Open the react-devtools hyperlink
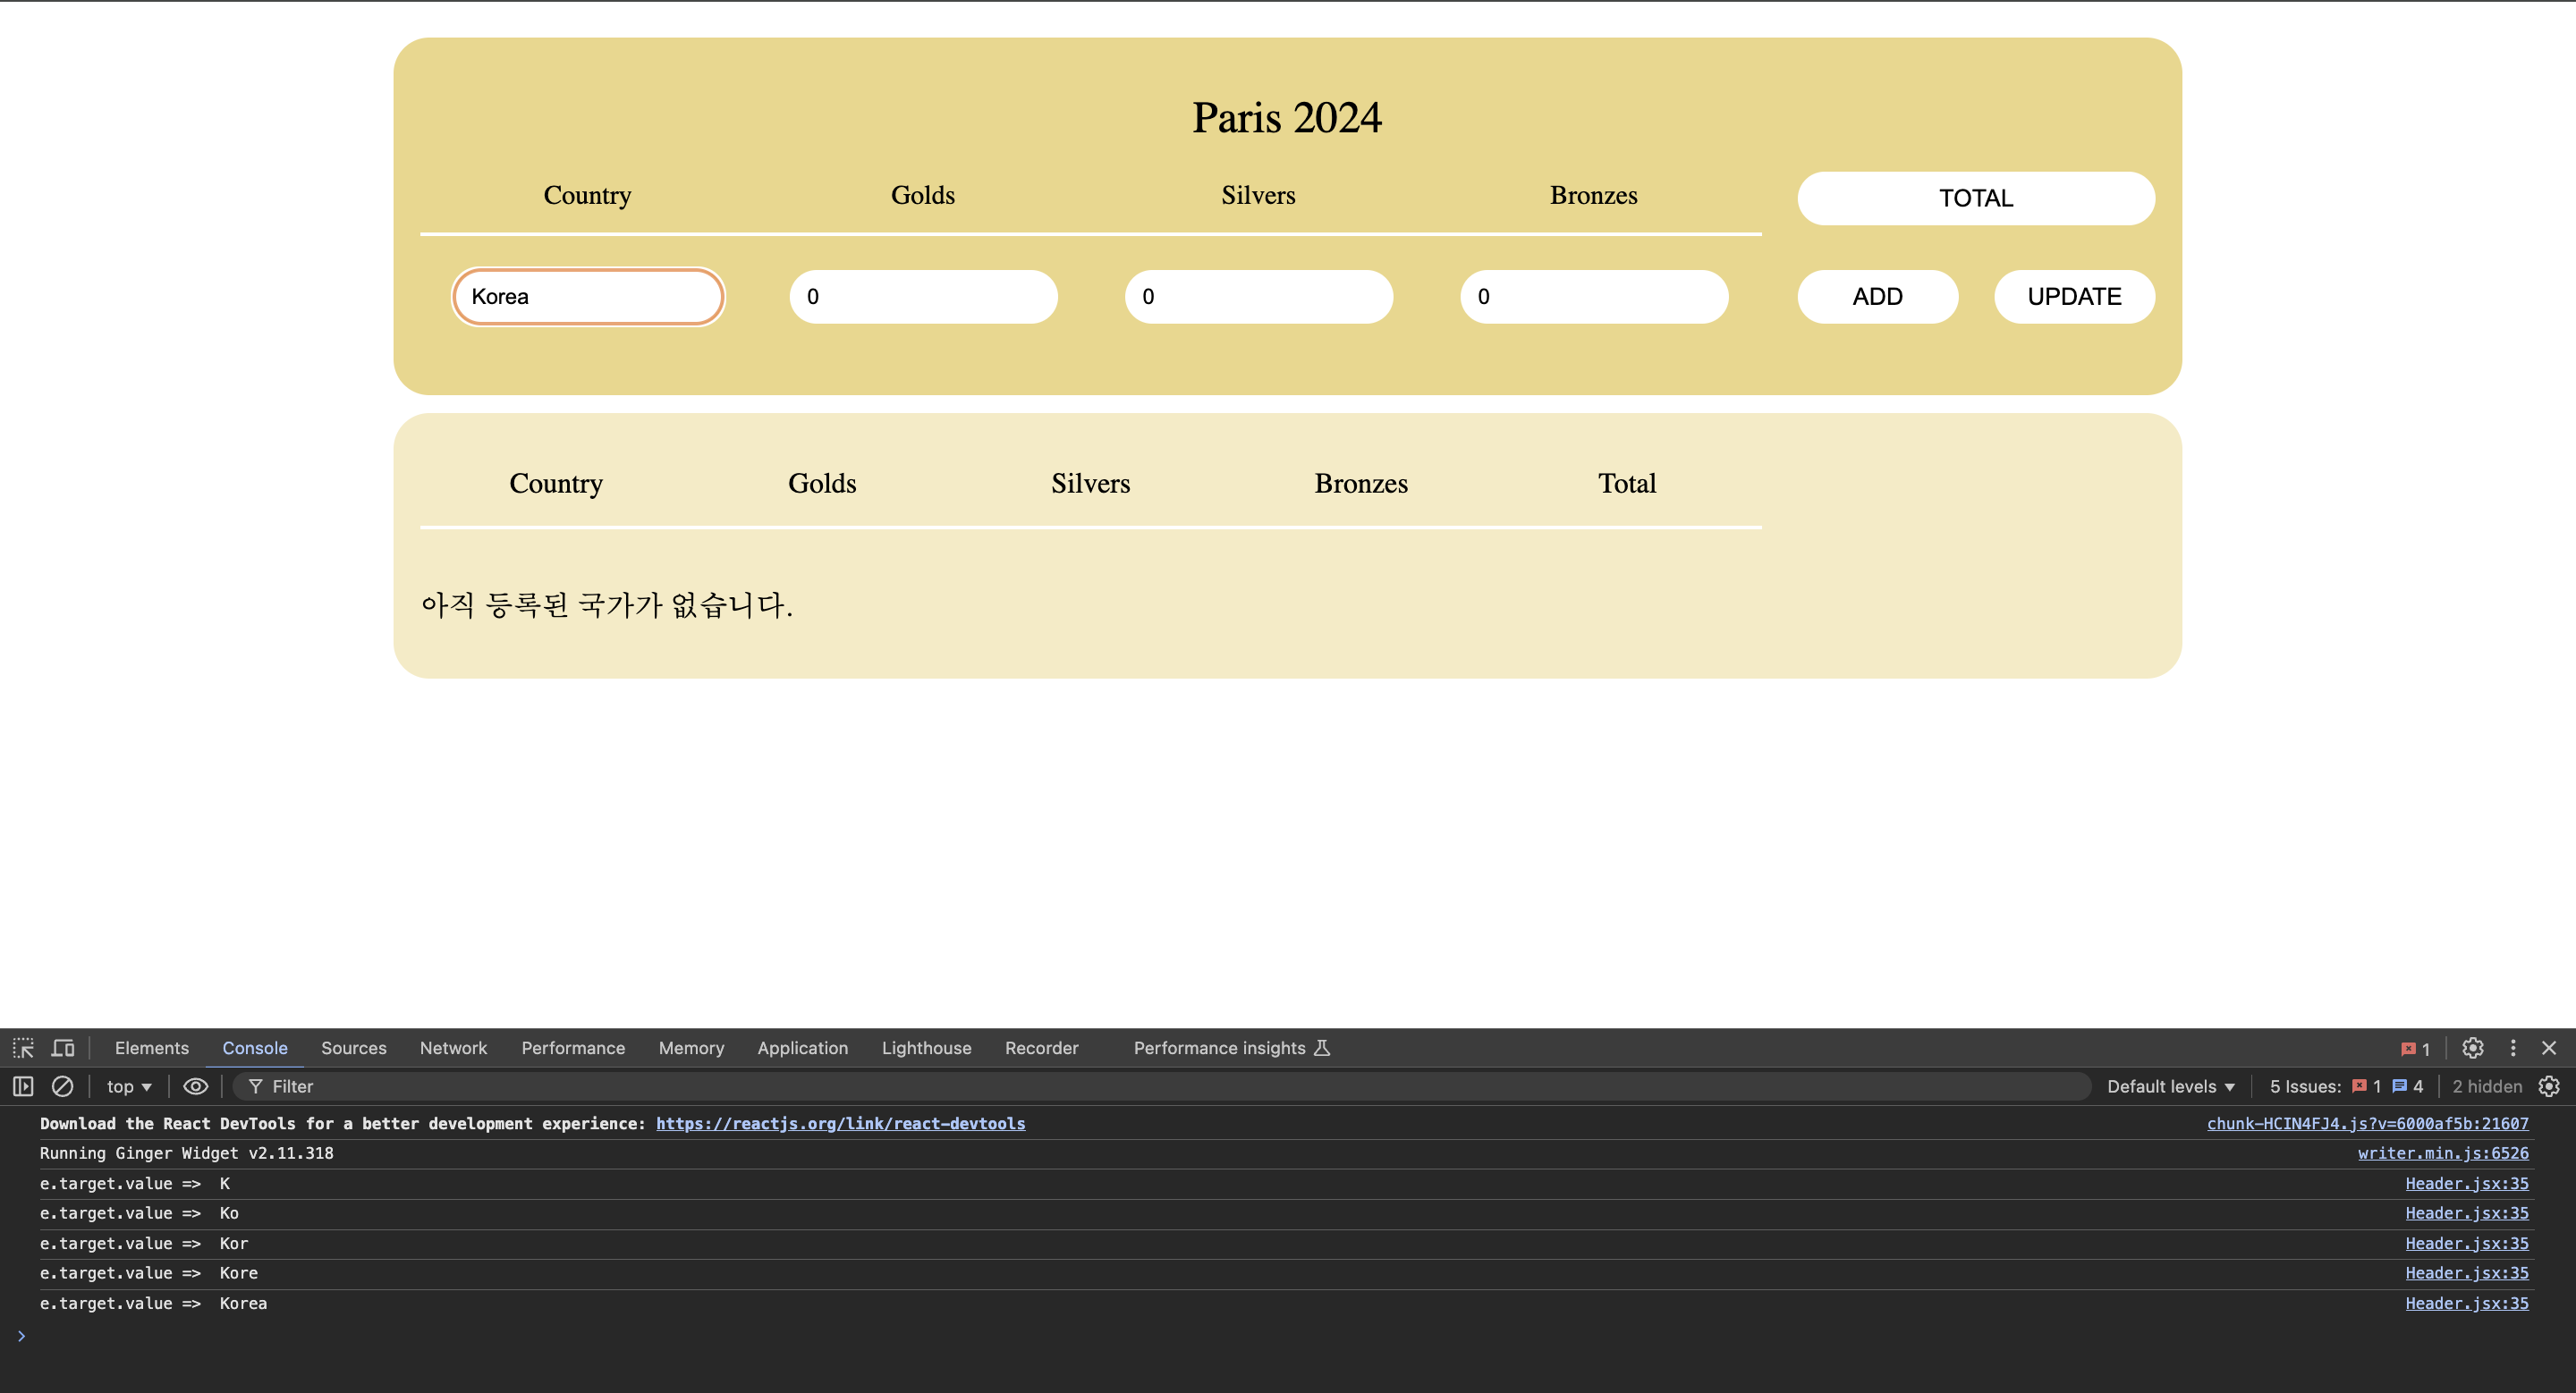Viewport: 2576px width, 1393px height. point(840,1123)
